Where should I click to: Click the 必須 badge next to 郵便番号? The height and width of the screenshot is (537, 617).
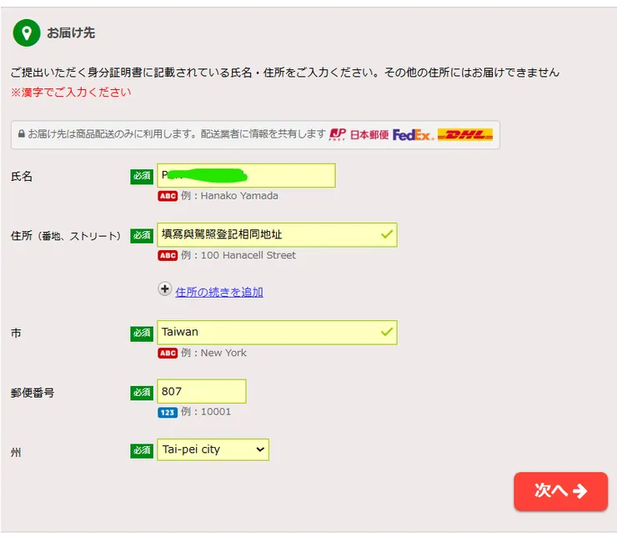pos(142,393)
